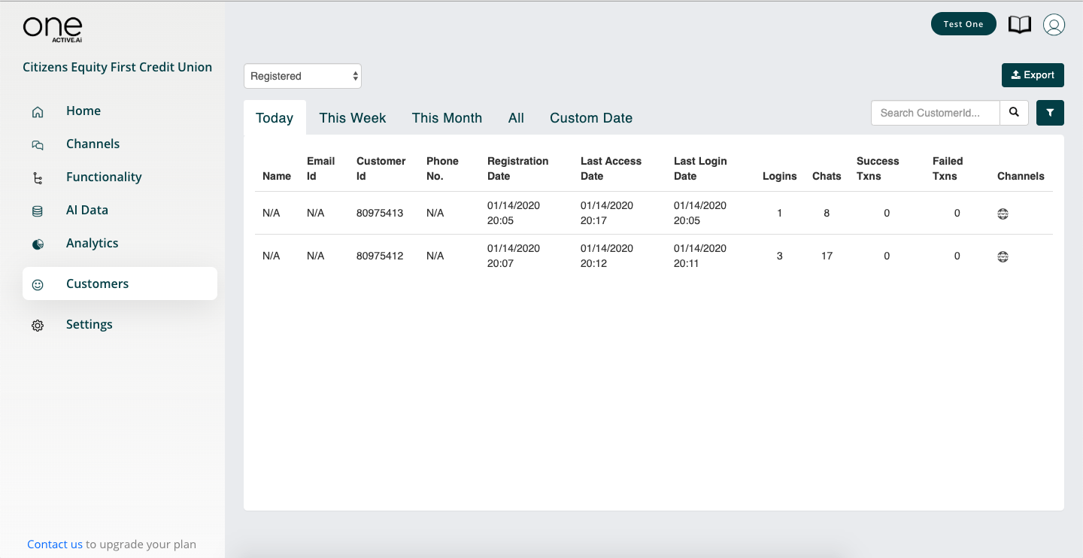This screenshot has width=1083, height=558.
Task: Click the AI Data database icon
Action: (x=38, y=211)
